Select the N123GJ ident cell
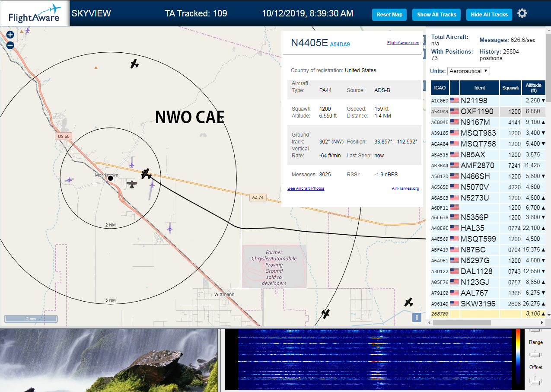Viewport: 551px width, 392px height. (x=480, y=282)
